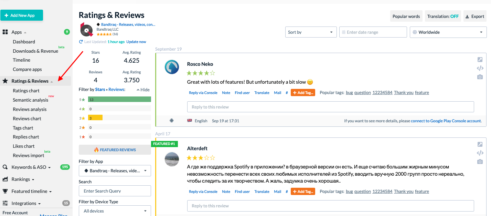This screenshot has width=491, height=216.
Task: Click the Popular words button
Action: [x=406, y=16]
